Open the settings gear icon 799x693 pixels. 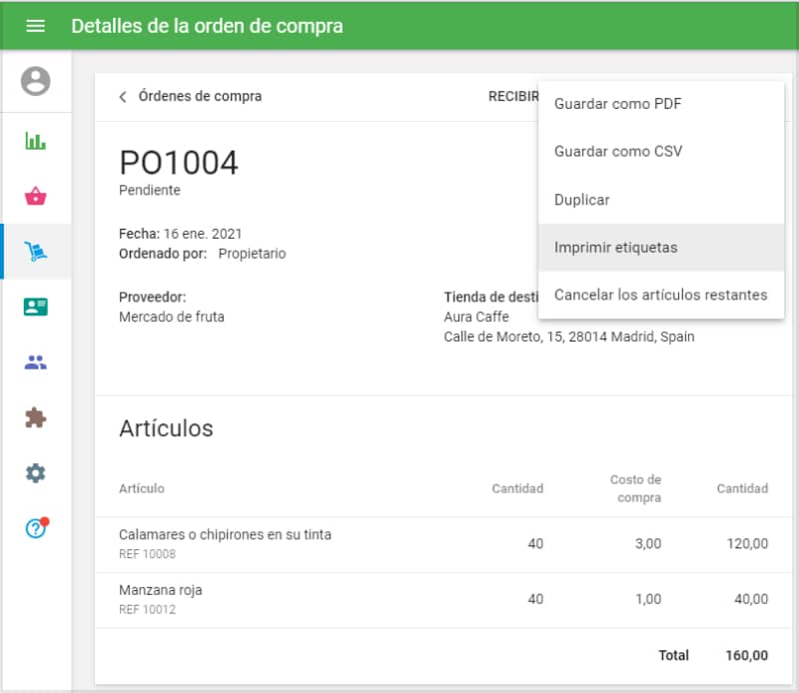point(35,473)
